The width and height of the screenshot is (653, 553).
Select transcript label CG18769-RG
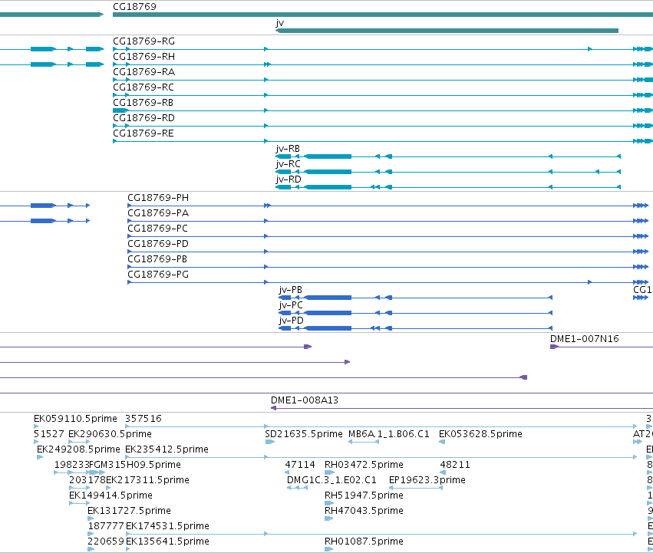pos(143,41)
